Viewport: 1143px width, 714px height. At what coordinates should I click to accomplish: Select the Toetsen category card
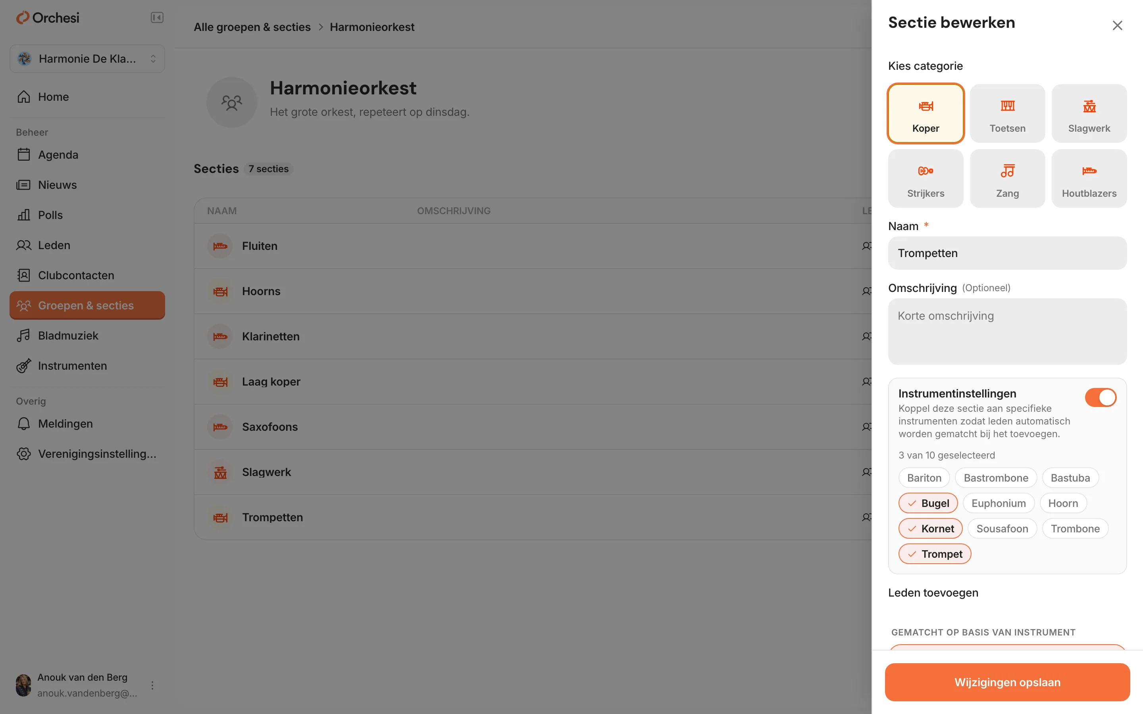(x=1007, y=113)
